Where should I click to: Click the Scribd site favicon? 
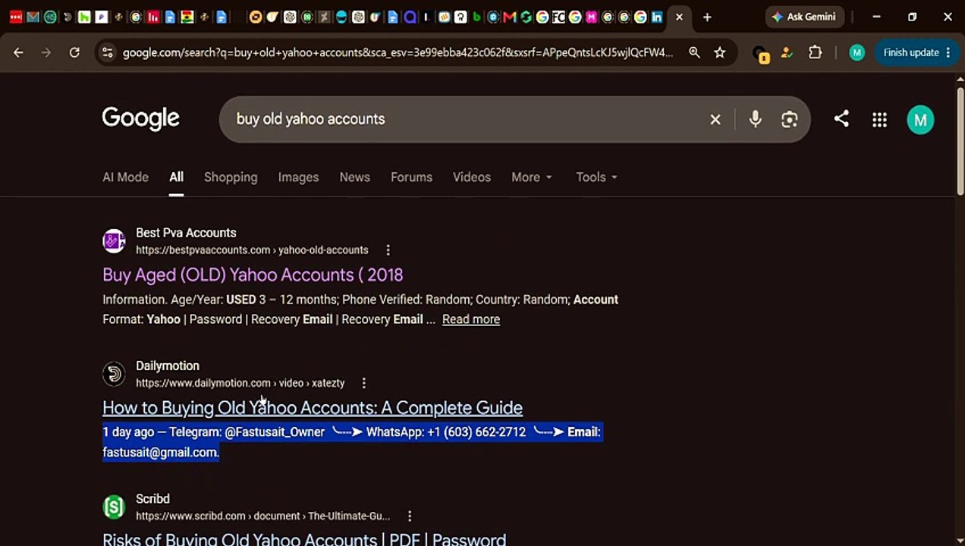click(114, 507)
